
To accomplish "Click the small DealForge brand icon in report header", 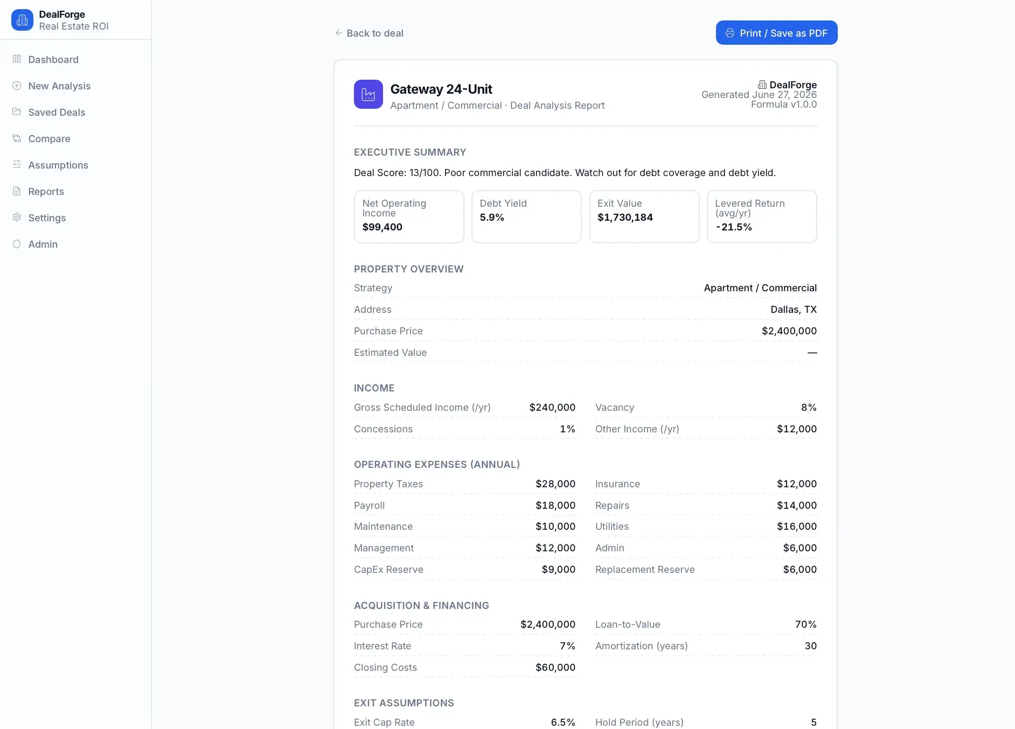I will click(762, 85).
